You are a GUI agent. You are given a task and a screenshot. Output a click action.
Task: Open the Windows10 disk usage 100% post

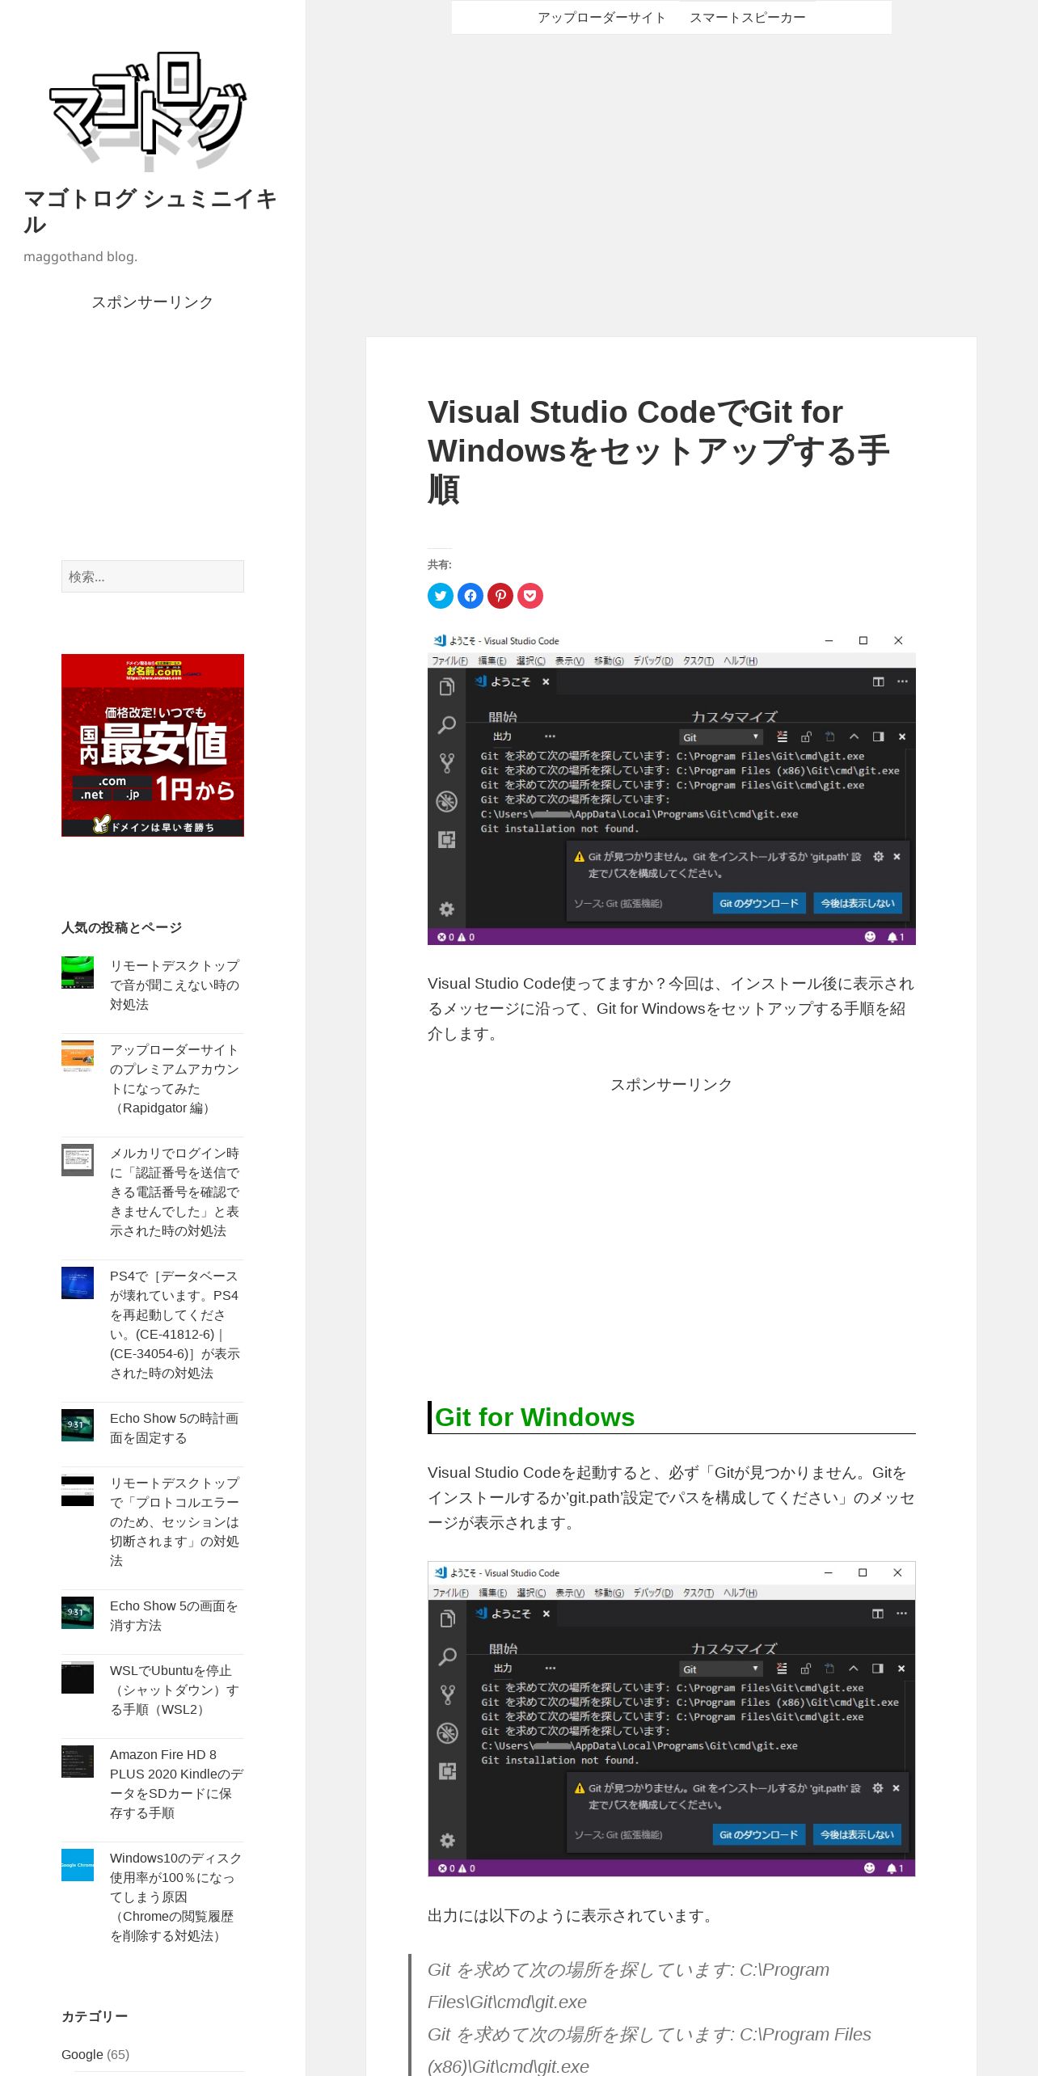click(175, 1897)
